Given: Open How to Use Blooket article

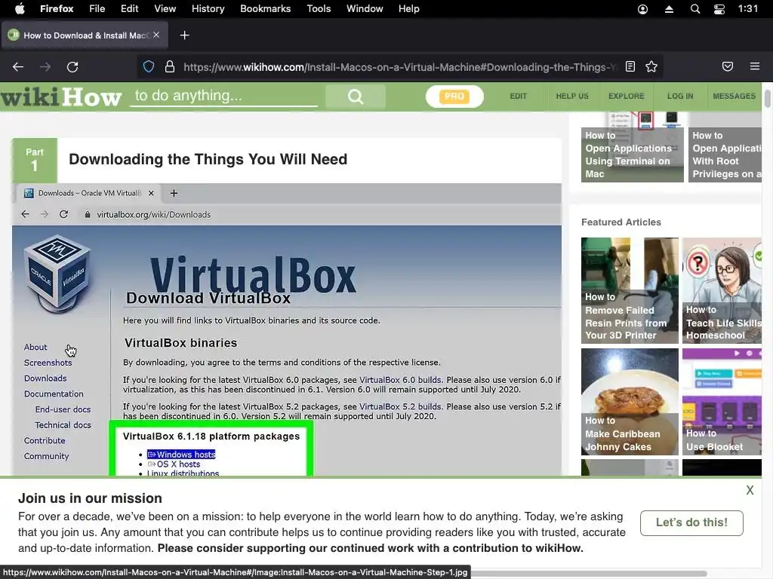Looking at the screenshot, I should (722, 402).
